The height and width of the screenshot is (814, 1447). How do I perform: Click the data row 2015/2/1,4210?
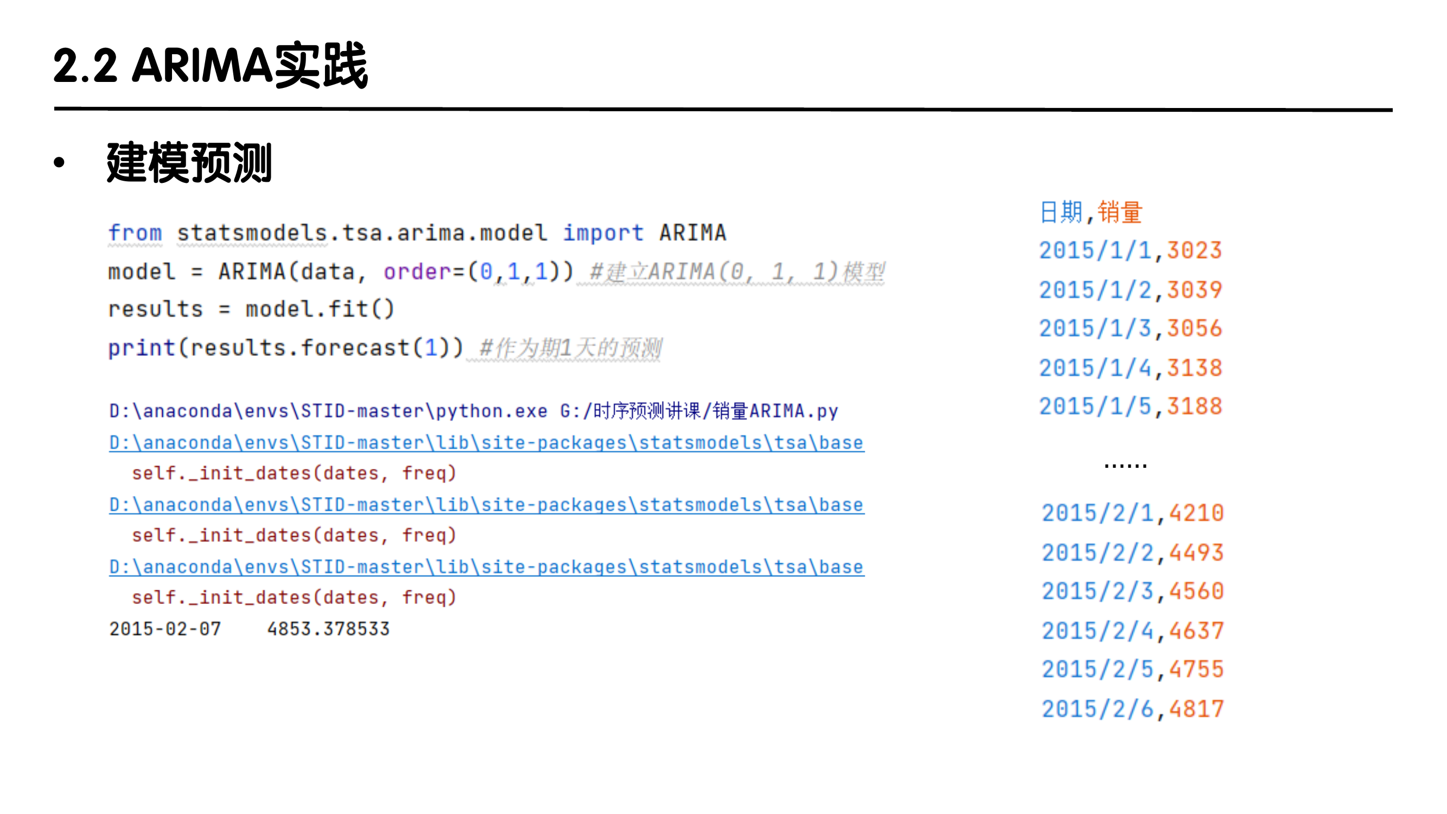coord(1132,513)
